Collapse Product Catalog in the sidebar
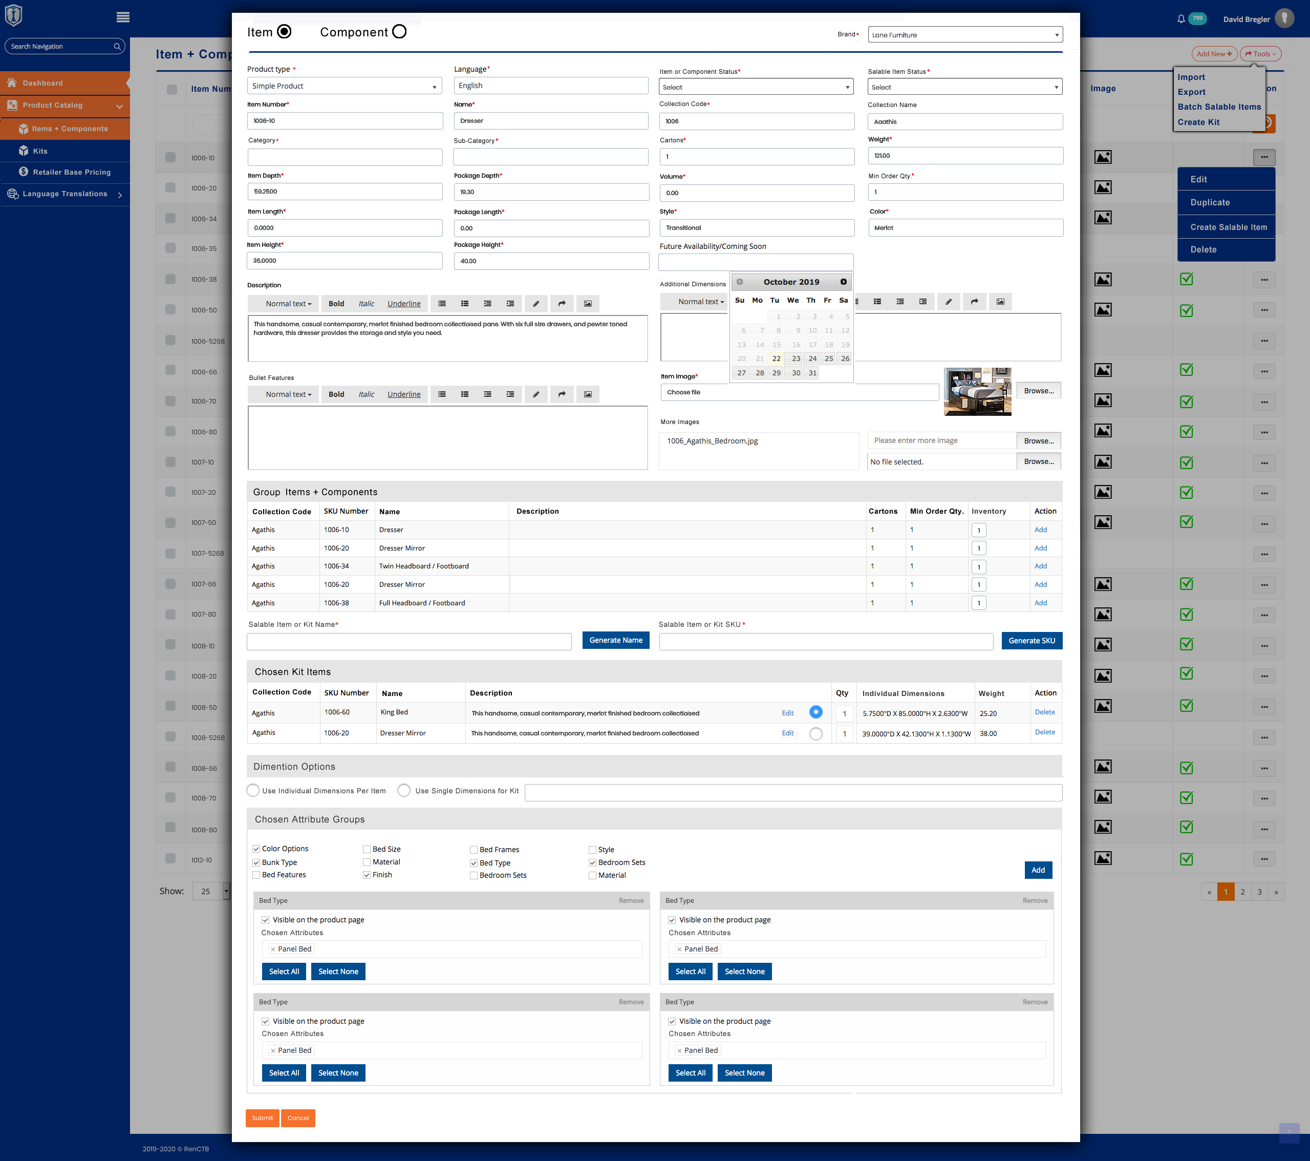1310x1161 pixels. (x=119, y=107)
